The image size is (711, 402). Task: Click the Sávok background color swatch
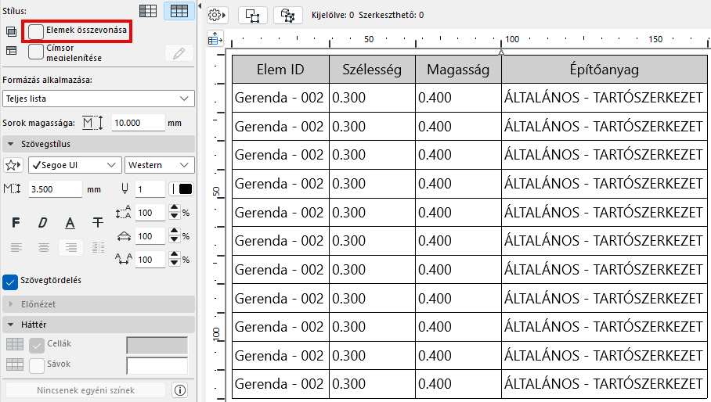pyautogui.click(x=157, y=365)
